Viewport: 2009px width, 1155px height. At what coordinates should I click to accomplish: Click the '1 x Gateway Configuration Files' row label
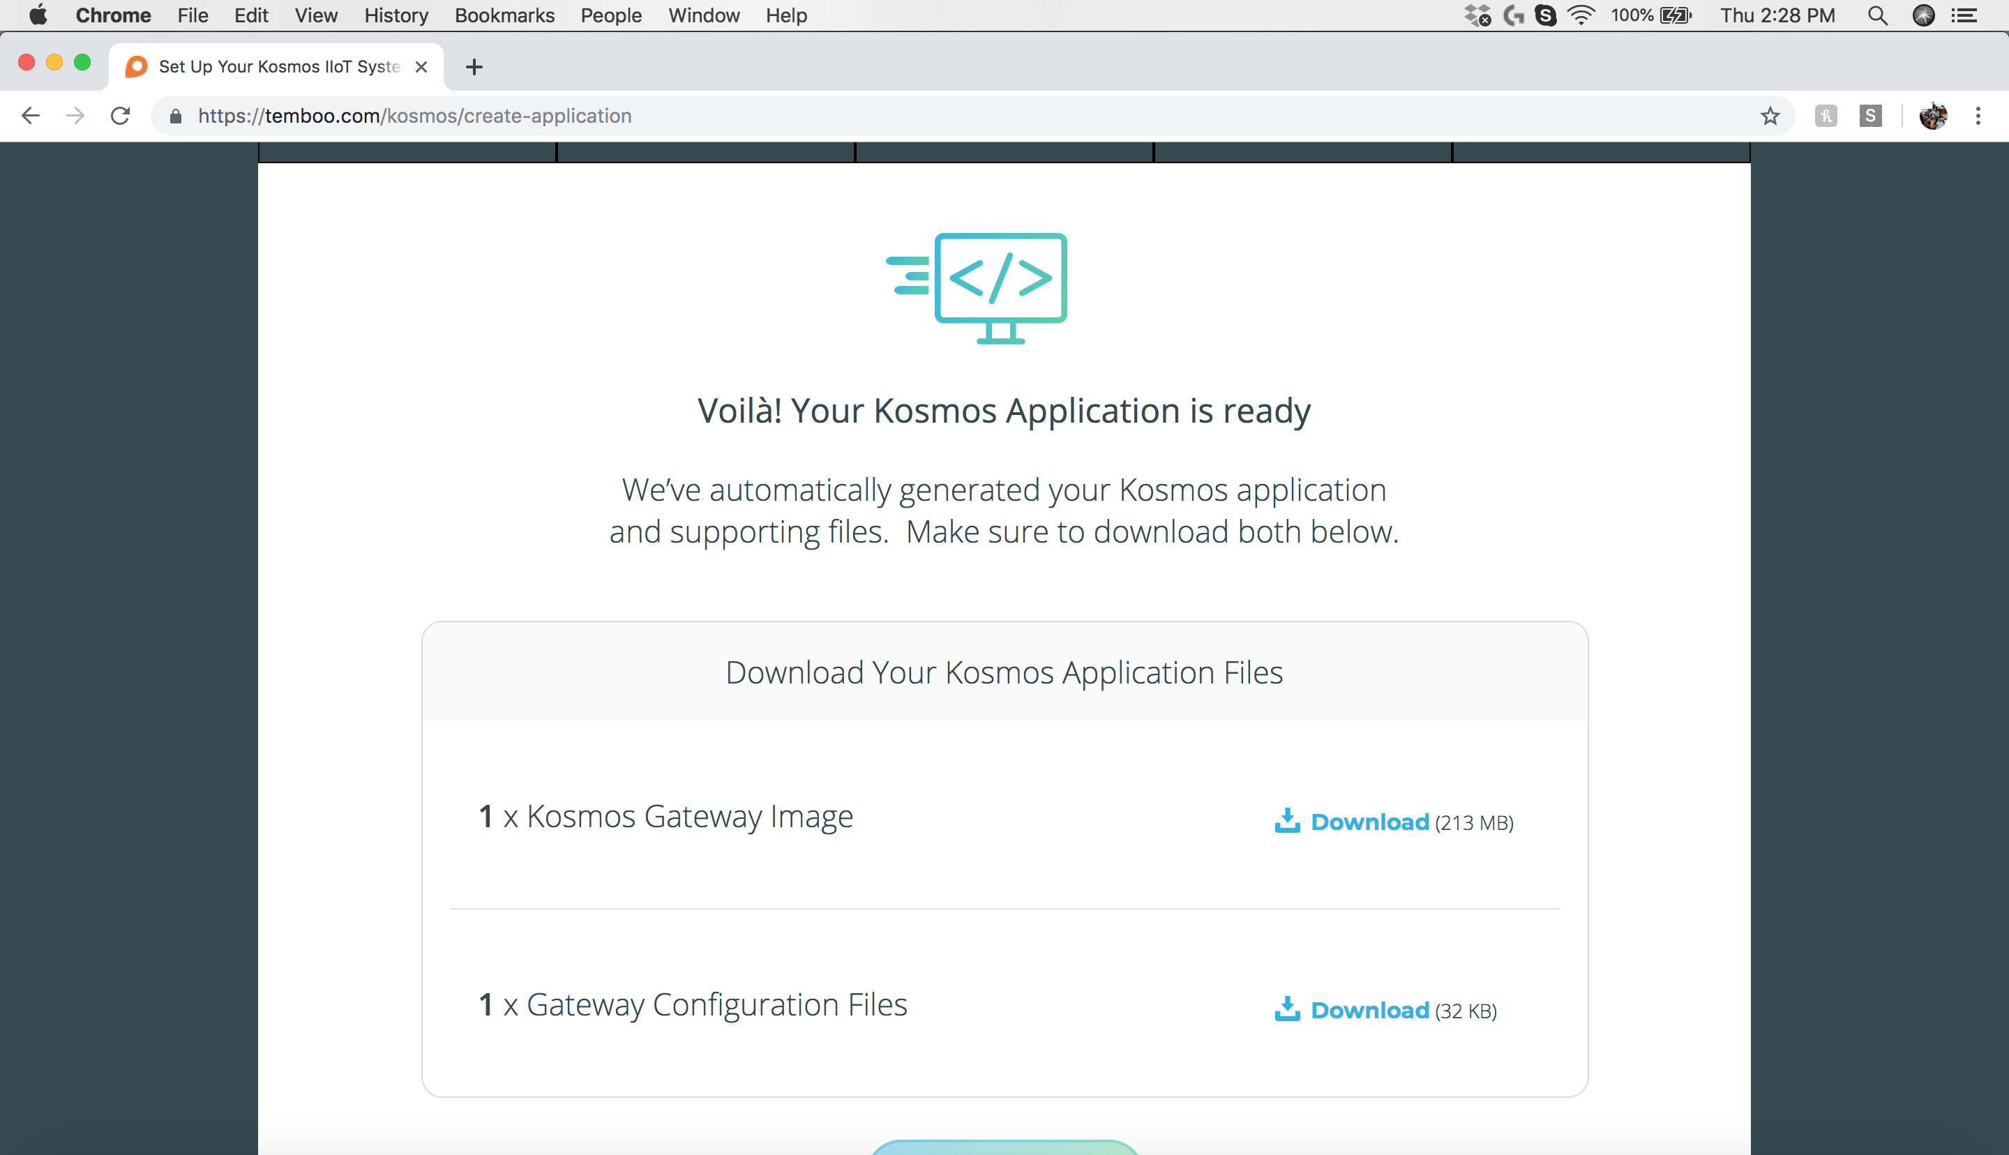[693, 1004]
